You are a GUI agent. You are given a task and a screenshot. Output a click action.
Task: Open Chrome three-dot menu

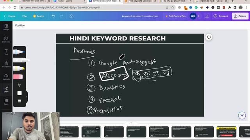pyautogui.click(x=246, y=7)
